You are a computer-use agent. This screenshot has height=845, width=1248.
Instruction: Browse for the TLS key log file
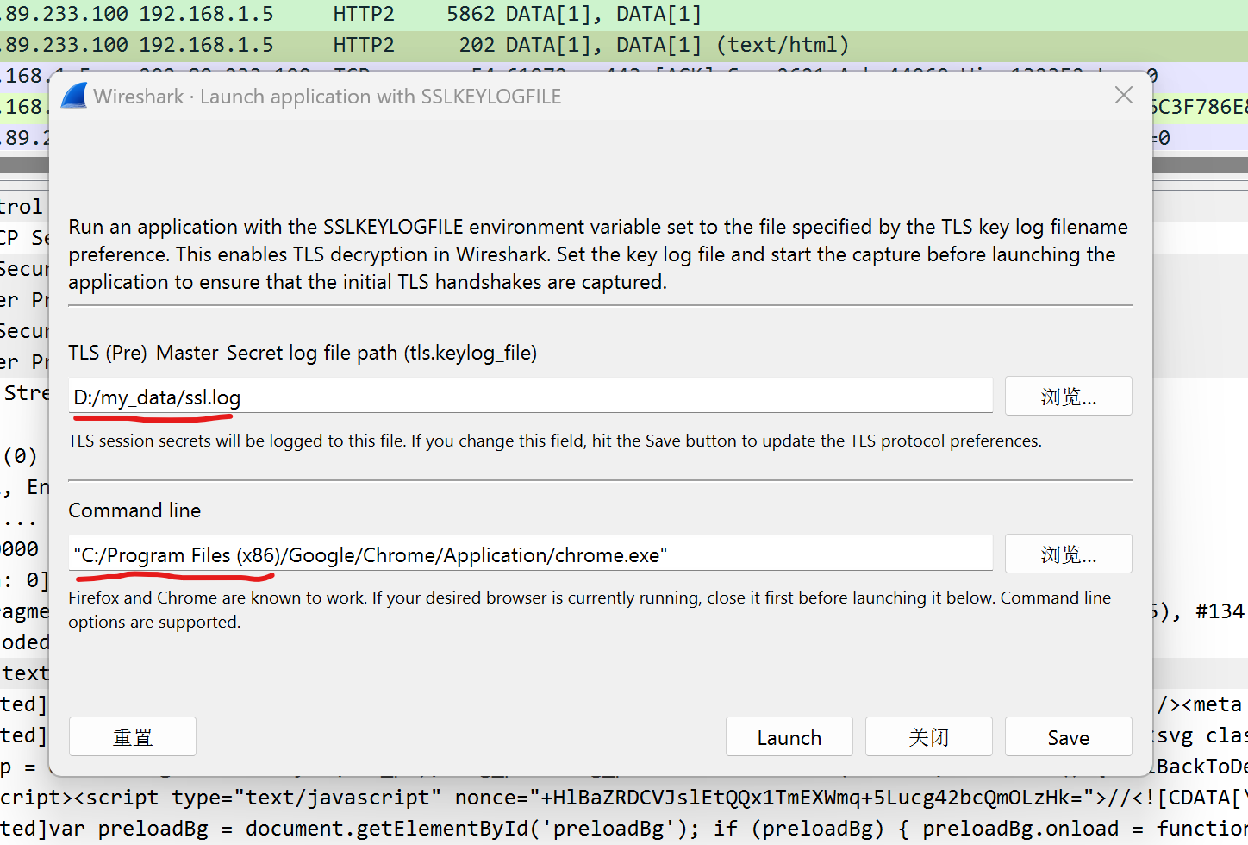(x=1068, y=397)
